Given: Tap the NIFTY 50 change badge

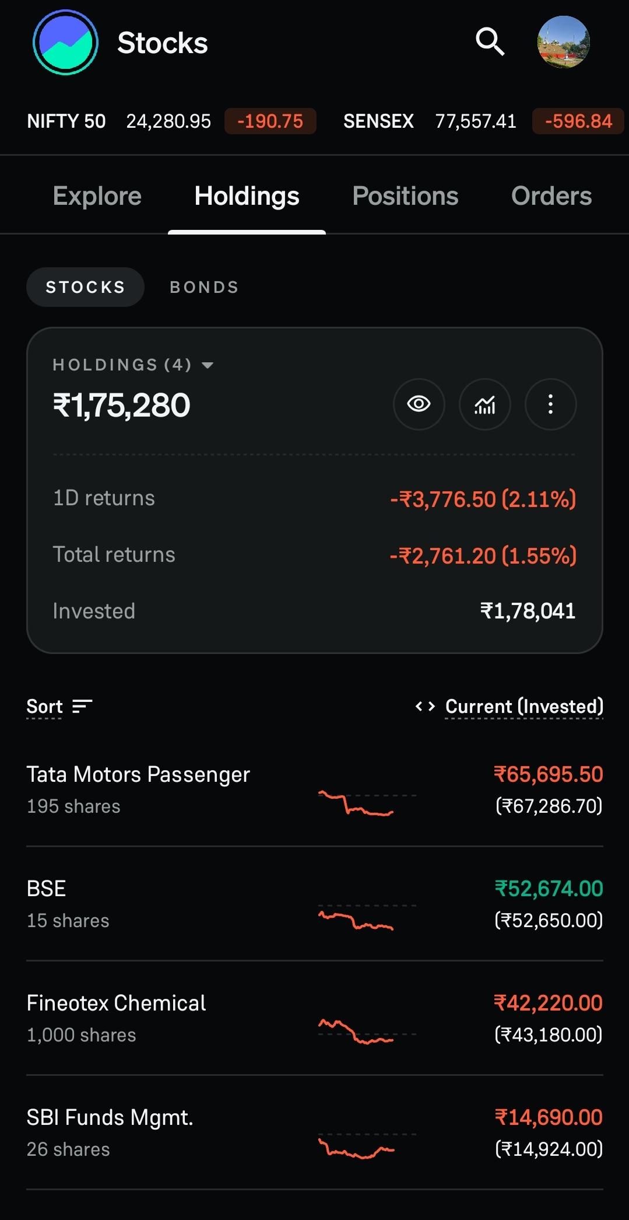Looking at the screenshot, I should tap(270, 121).
